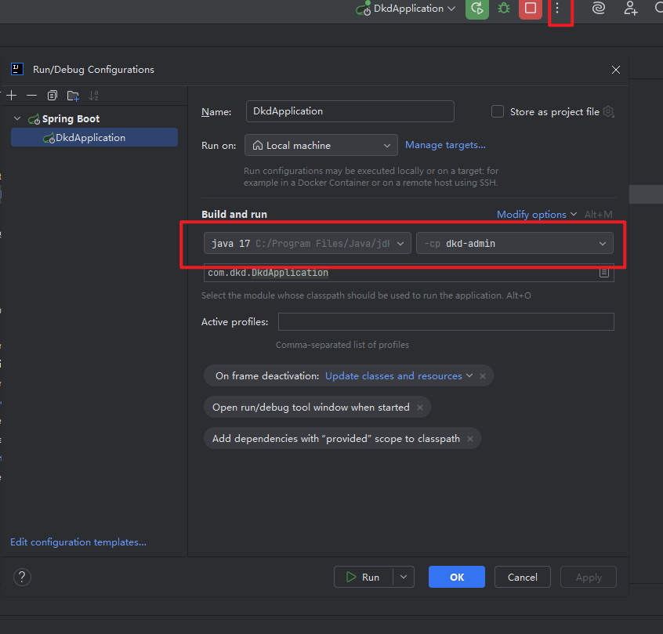Focus the Active profiles input field
663x634 pixels.
pyautogui.click(x=446, y=322)
